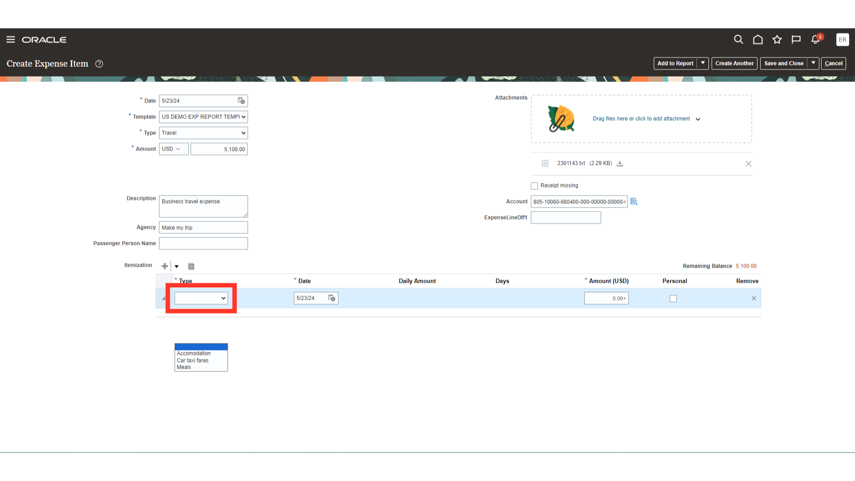855x481 pixels.
Task: Click the leaf paperclip attachment icon
Action: [561, 119]
